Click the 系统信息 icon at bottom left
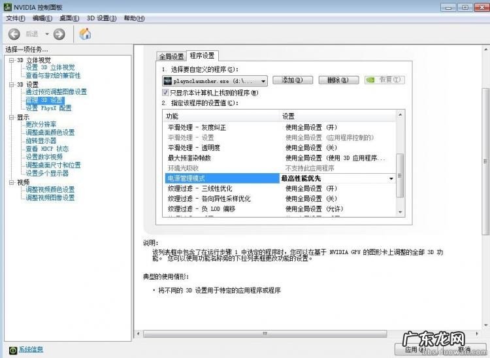Image resolution: width=490 pixels, height=358 pixels. tap(13, 351)
